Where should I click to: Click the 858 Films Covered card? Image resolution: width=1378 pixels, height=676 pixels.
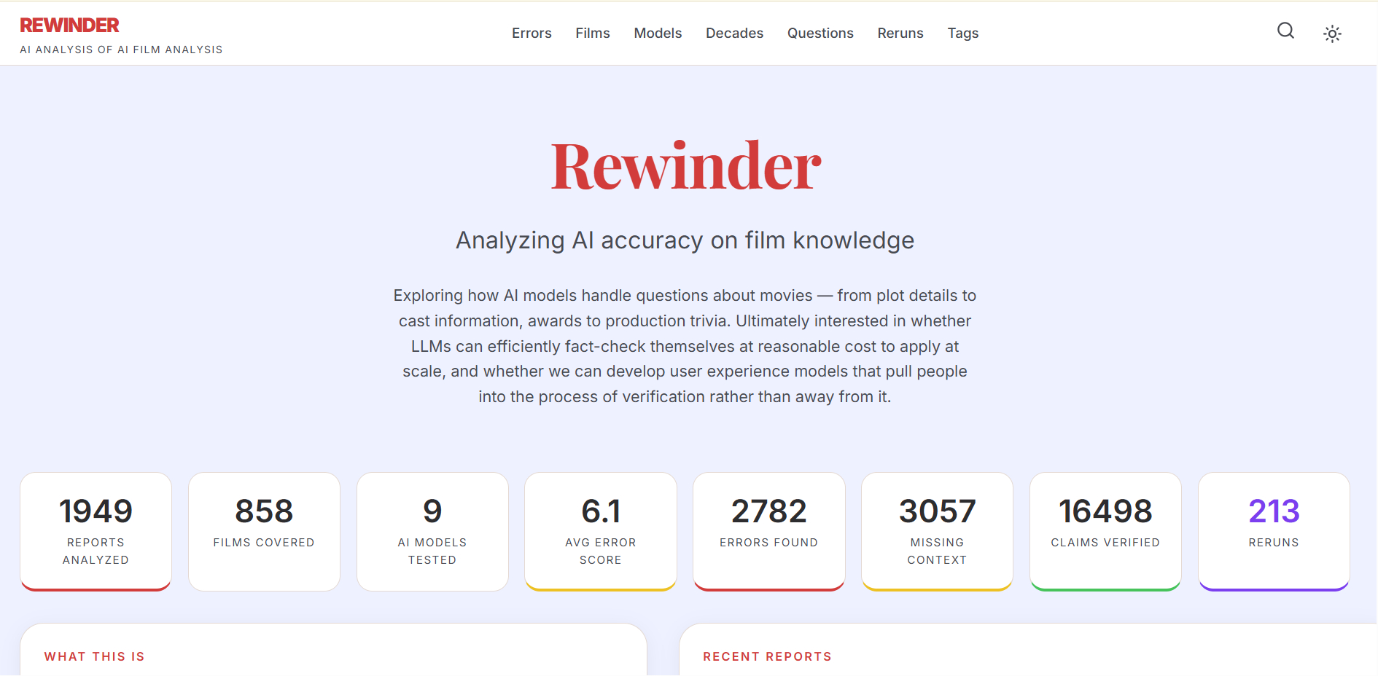pos(264,531)
